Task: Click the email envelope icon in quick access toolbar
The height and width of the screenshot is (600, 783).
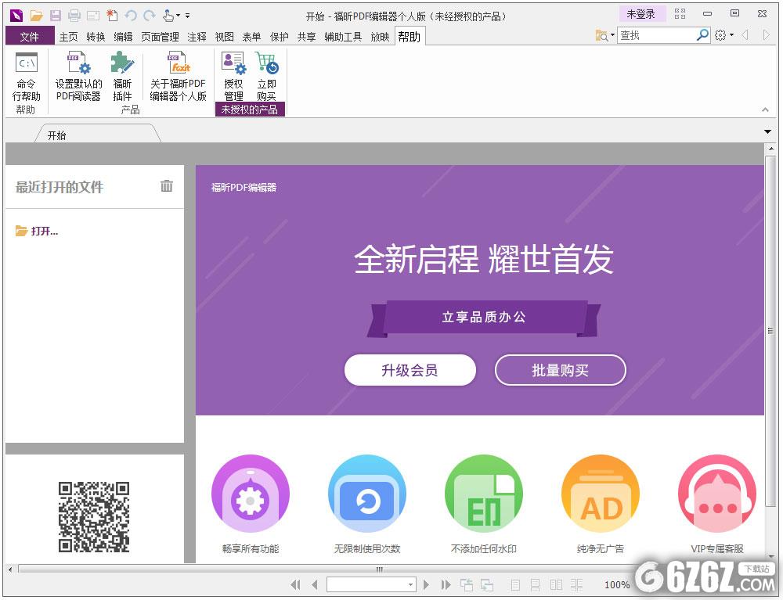Action: [93, 16]
